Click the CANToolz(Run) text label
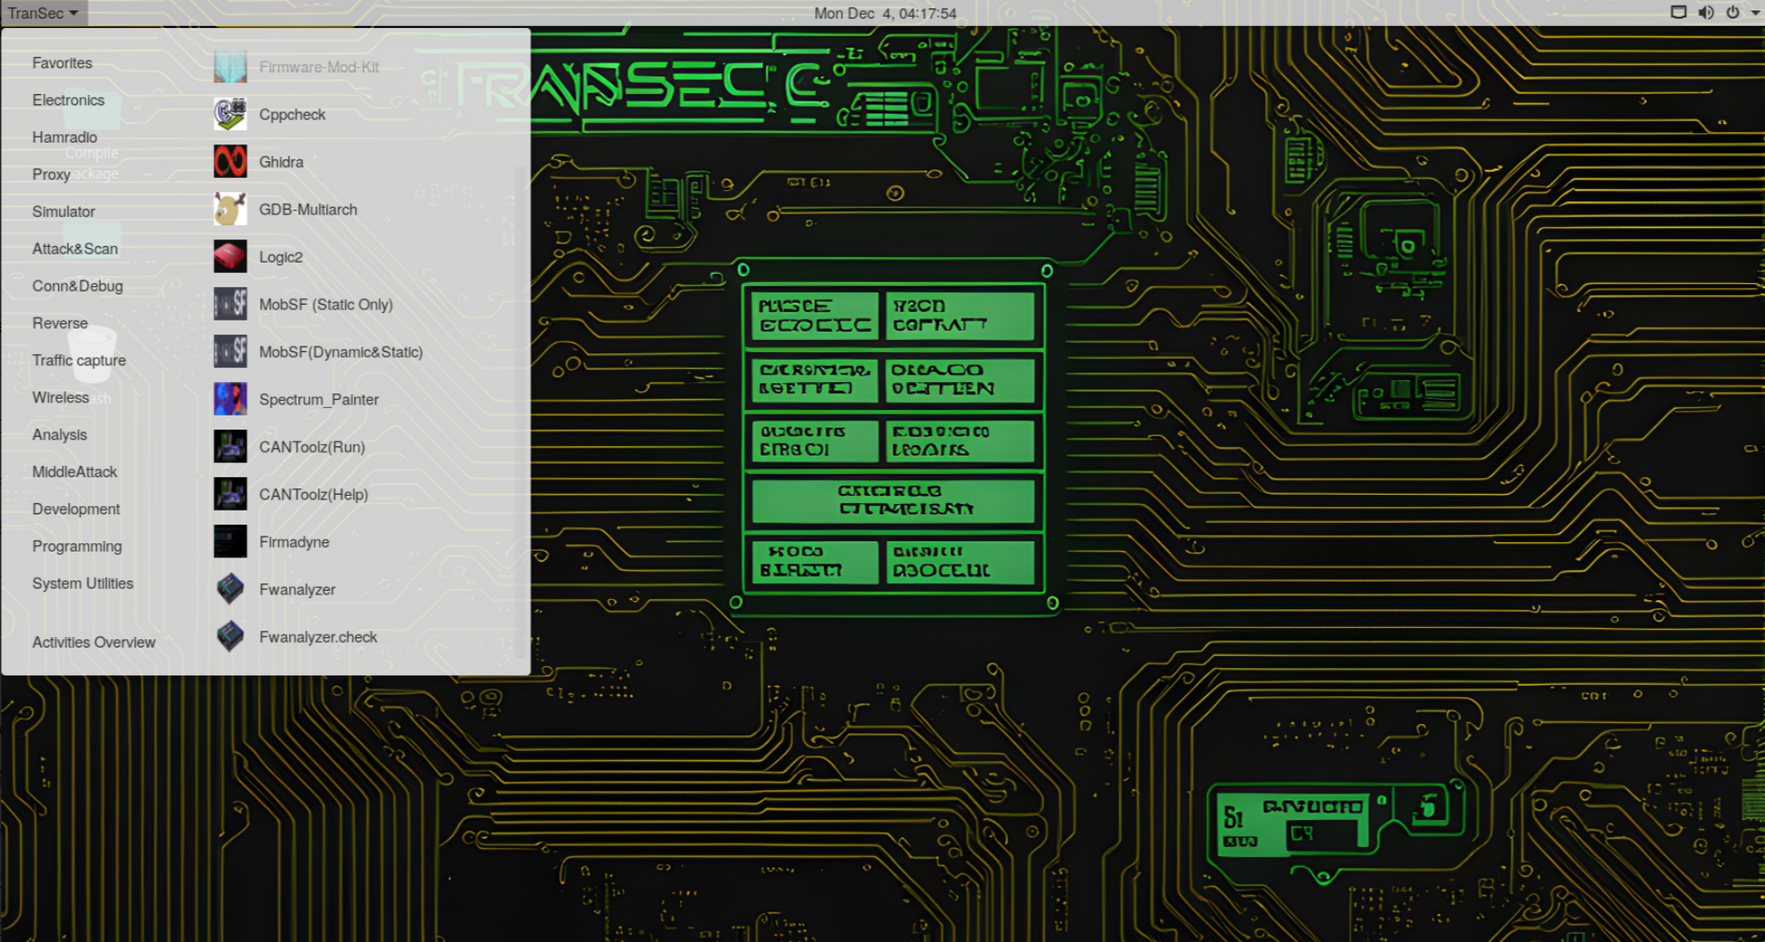This screenshot has height=942, width=1765. pos(312,447)
